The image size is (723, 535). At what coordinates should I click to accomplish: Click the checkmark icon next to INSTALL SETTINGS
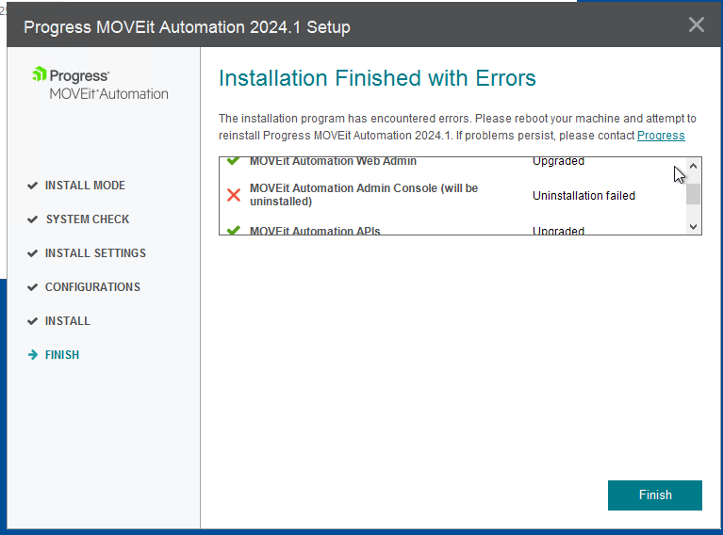coord(32,253)
